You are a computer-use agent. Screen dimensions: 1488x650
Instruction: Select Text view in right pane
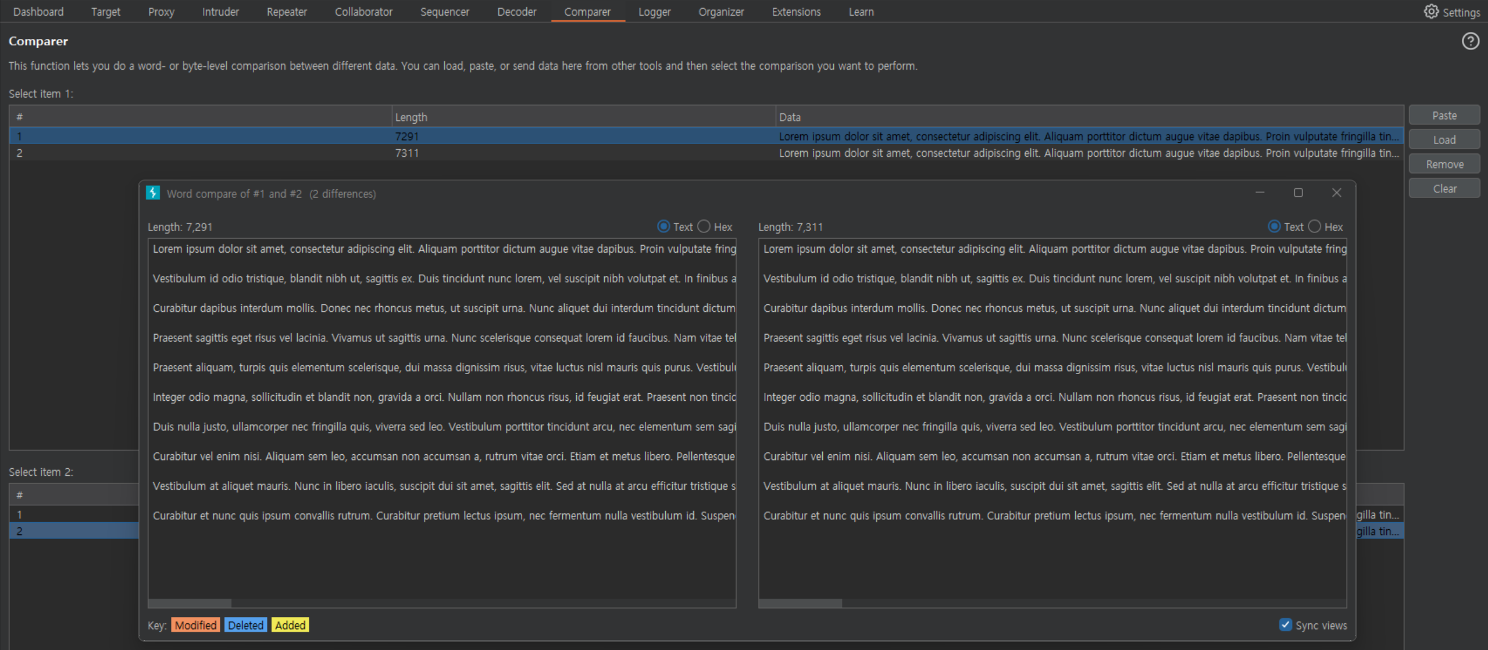point(1274,227)
